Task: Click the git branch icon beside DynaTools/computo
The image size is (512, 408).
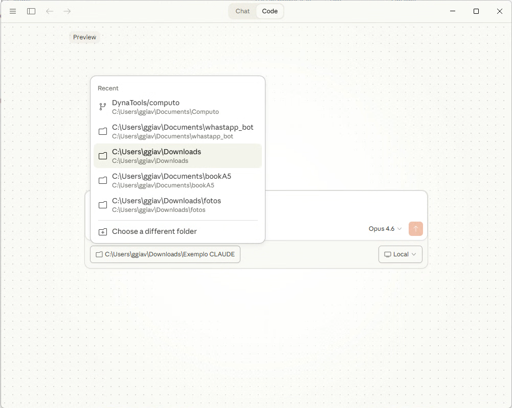Action: point(103,107)
